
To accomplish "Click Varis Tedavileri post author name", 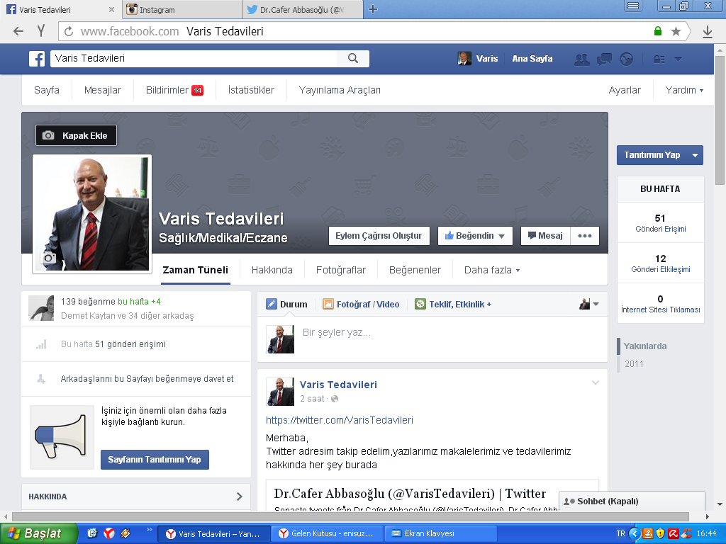I will (338, 385).
